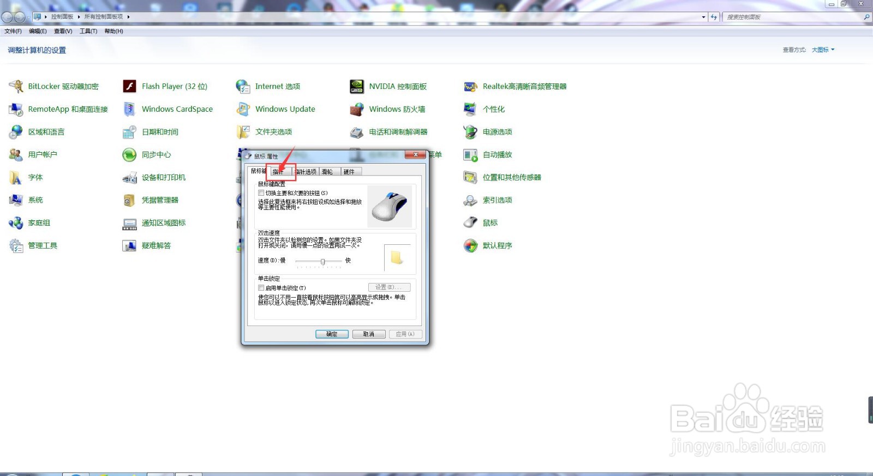The height and width of the screenshot is (476, 873).
Task: Open 管理工具 gear icon
Action: (16, 245)
